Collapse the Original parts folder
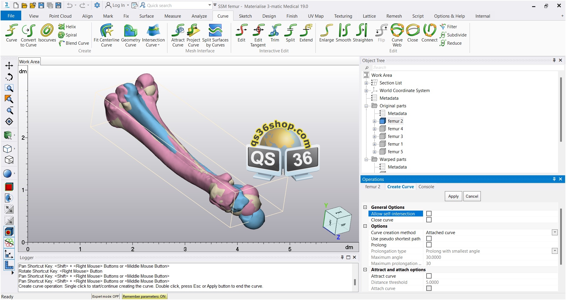Viewport: 566px width, 300px height. [366, 106]
